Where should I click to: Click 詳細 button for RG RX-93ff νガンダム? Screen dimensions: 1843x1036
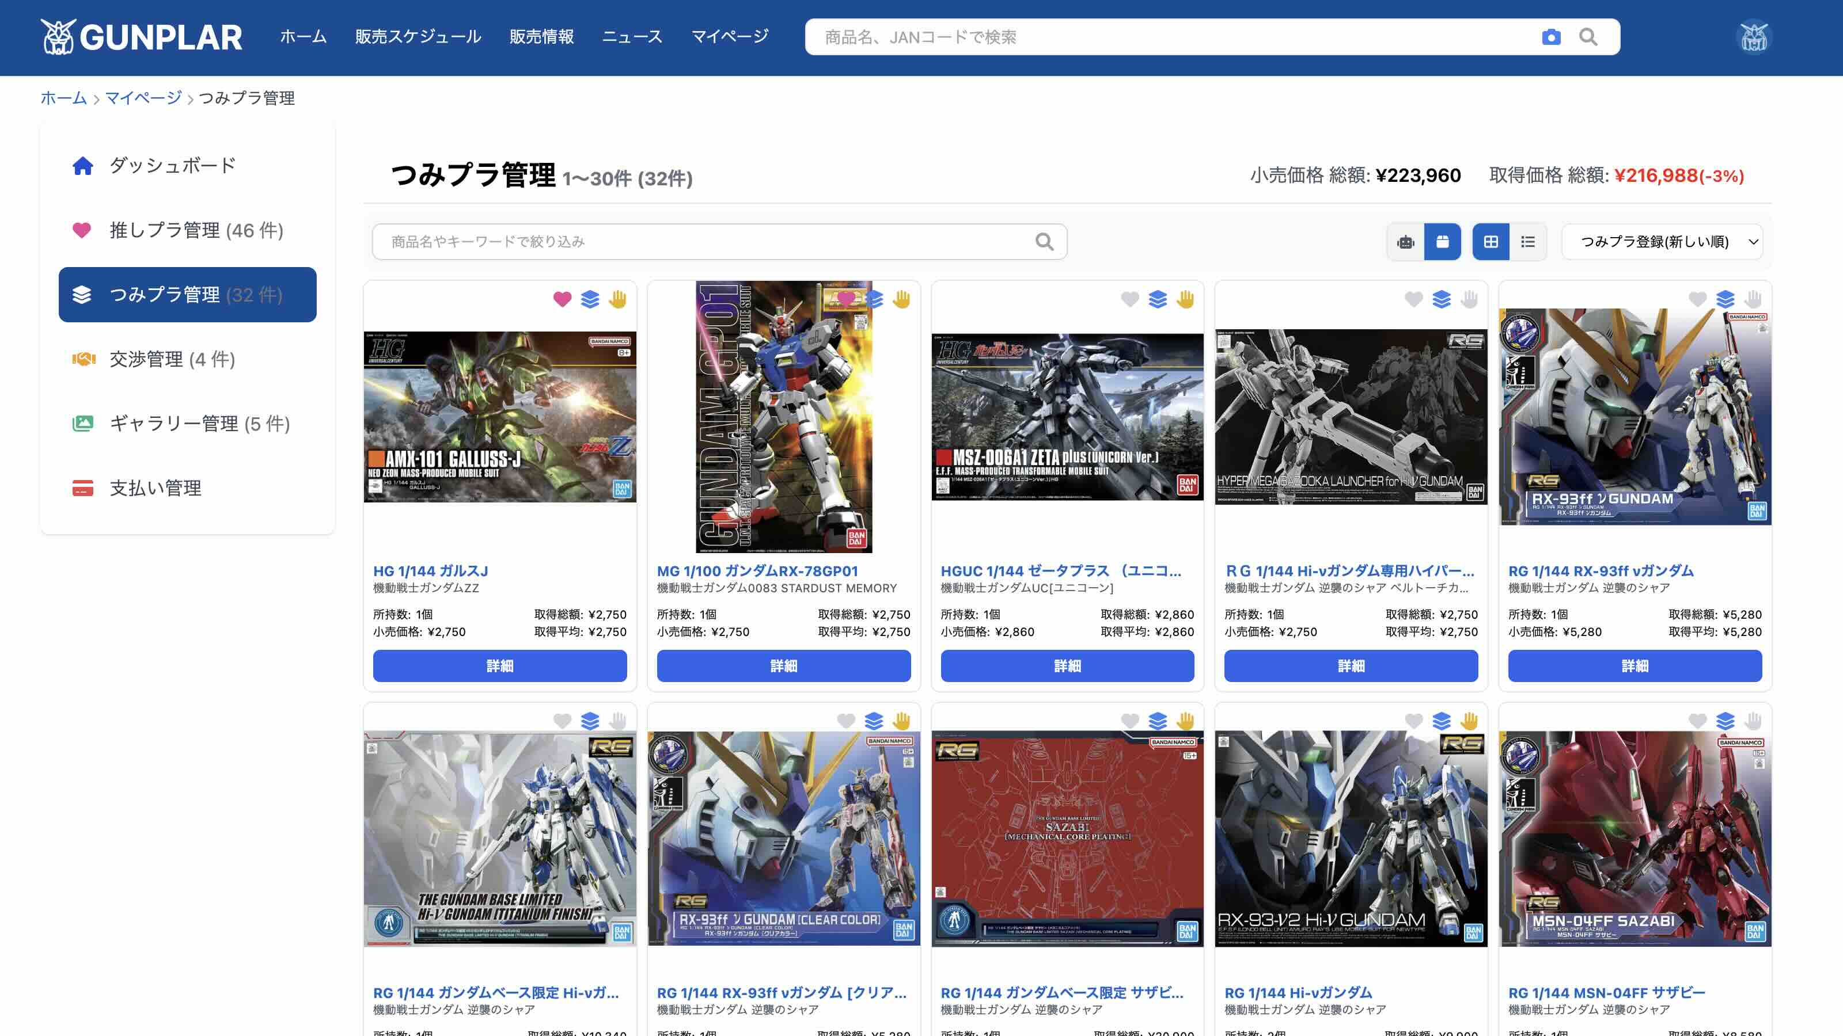1635,666
